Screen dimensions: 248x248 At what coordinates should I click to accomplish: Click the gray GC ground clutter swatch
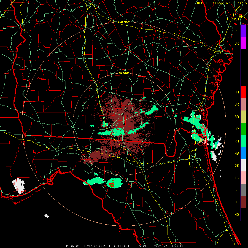(x=243, y=190)
